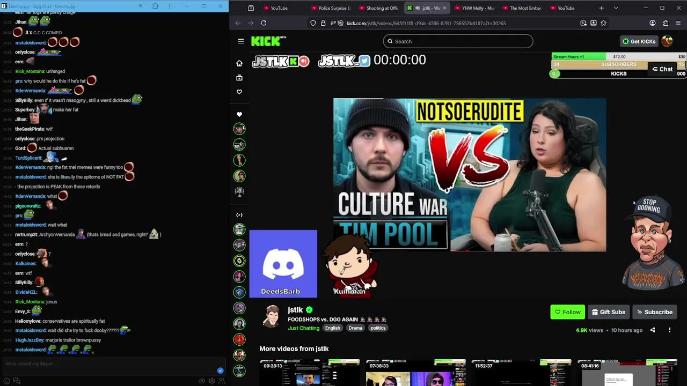Open the video thumbnail with 08:41:16 duration
Screen dimensions: 687x386
(627, 373)
